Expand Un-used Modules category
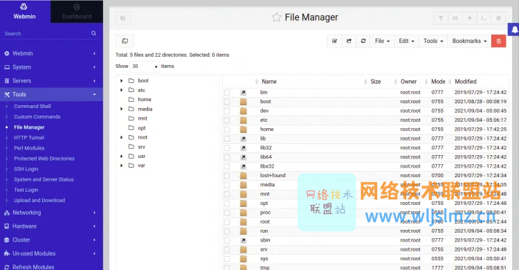 pos(51,253)
